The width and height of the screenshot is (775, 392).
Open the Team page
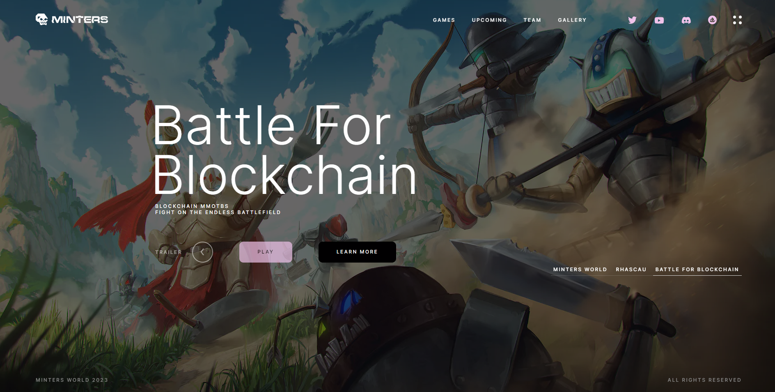(532, 20)
